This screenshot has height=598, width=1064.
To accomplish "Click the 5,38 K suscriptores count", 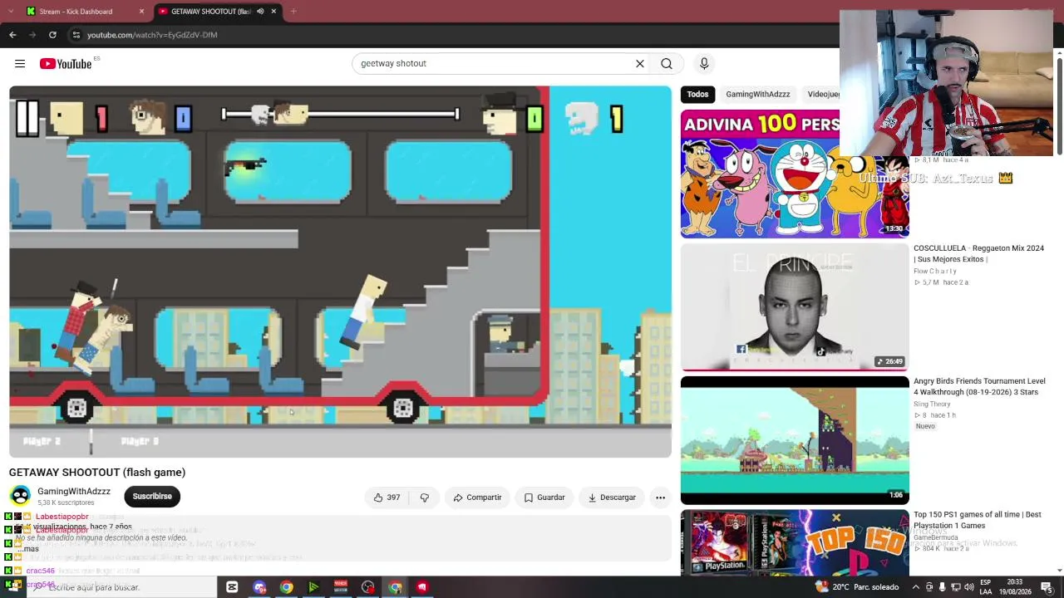I will pyautogui.click(x=66, y=503).
